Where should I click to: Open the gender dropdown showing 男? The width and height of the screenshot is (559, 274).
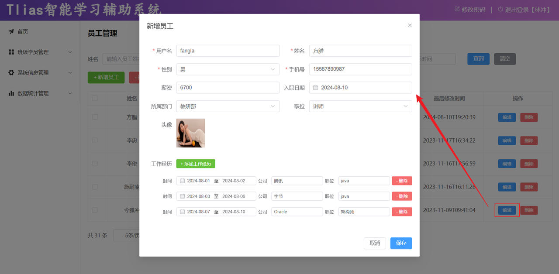coord(228,69)
